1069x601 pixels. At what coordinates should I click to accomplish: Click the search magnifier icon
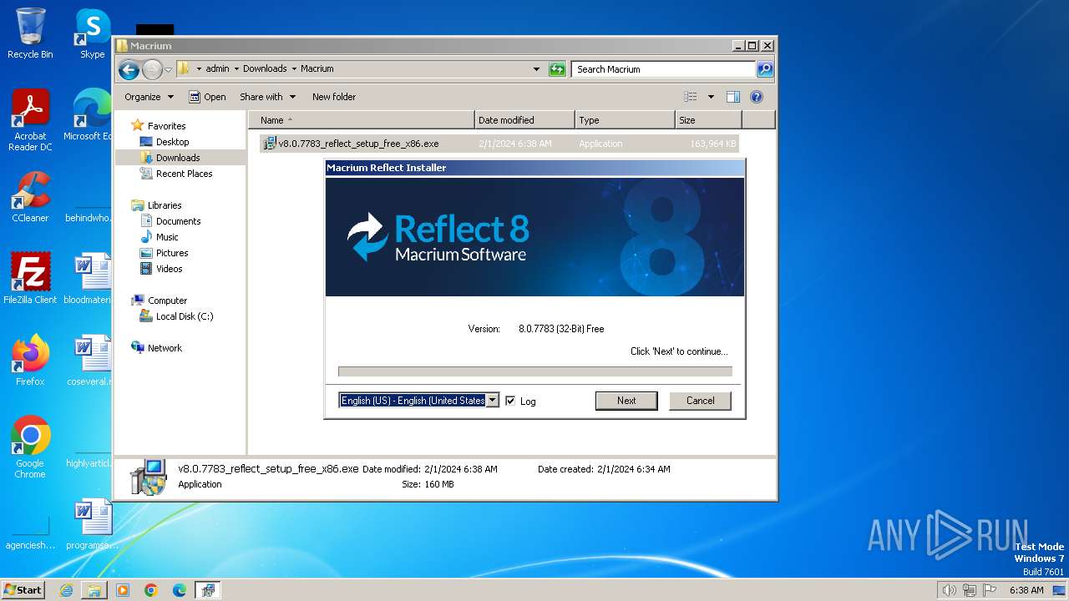pyautogui.click(x=765, y=69)
